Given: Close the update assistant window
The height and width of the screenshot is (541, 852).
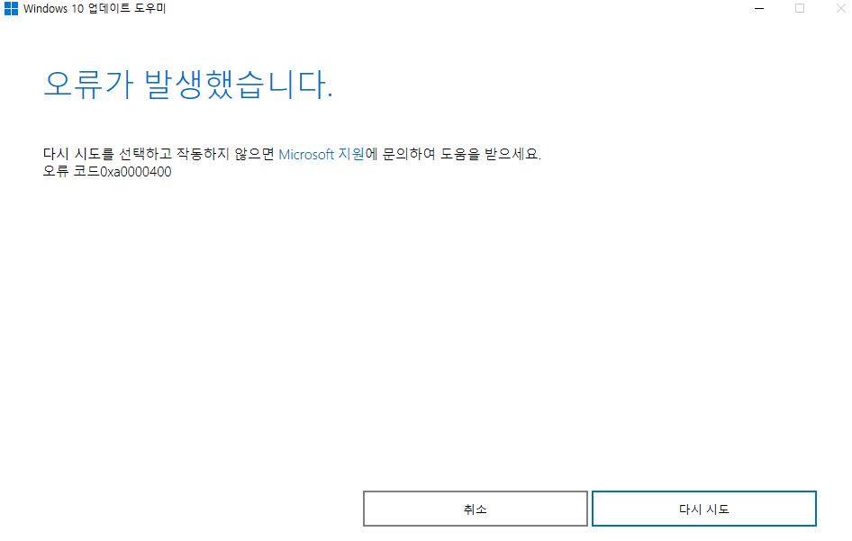Looking at the screenshot, I should click(x=840, y=9).
